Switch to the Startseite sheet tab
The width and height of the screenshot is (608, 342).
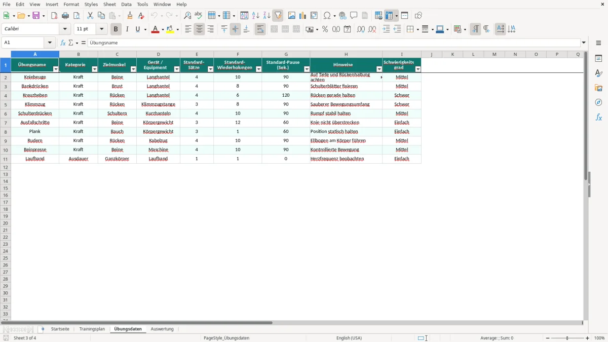coord(60,329)
